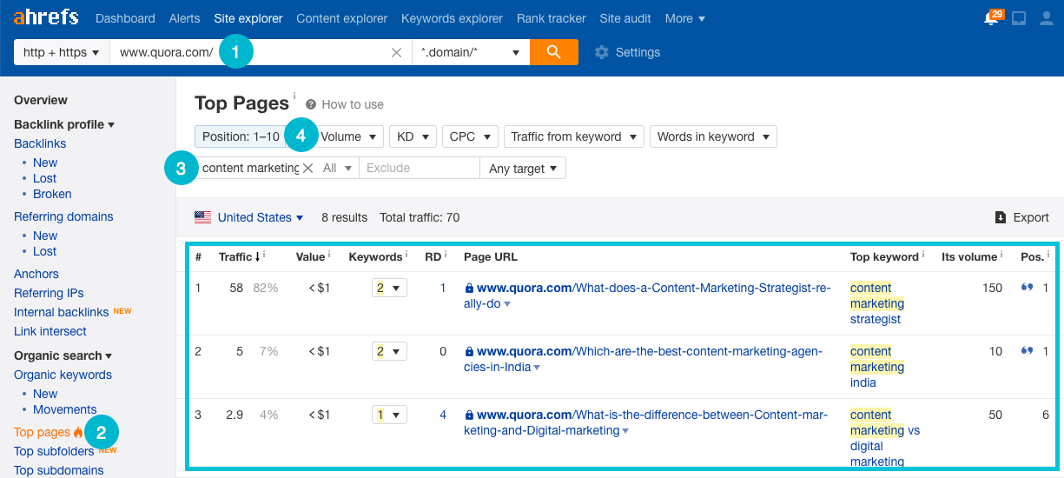Switch to Site explorer

(x=248, y=18)
